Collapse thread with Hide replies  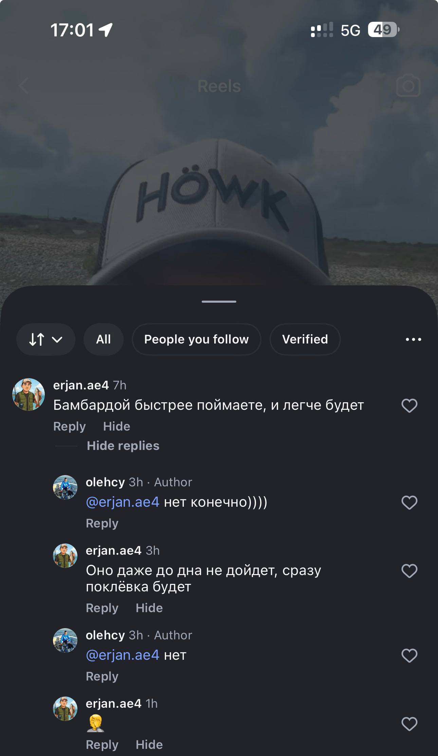coord(123,446)
